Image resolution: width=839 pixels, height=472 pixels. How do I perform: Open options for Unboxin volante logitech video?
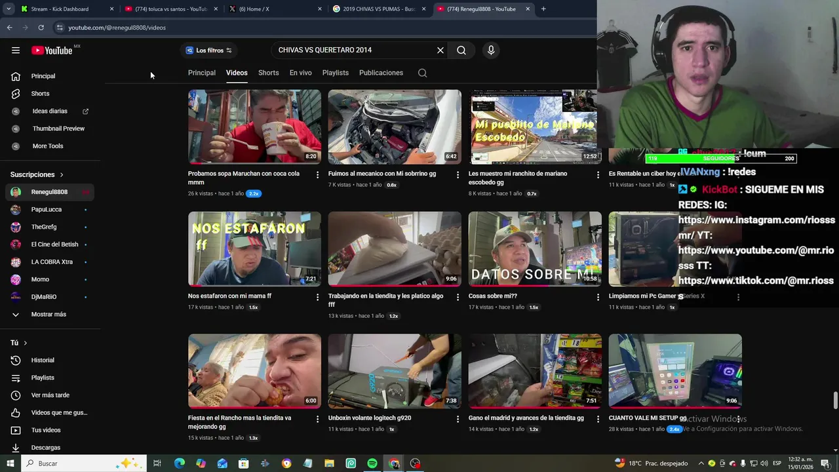click(x=458, y=419)
